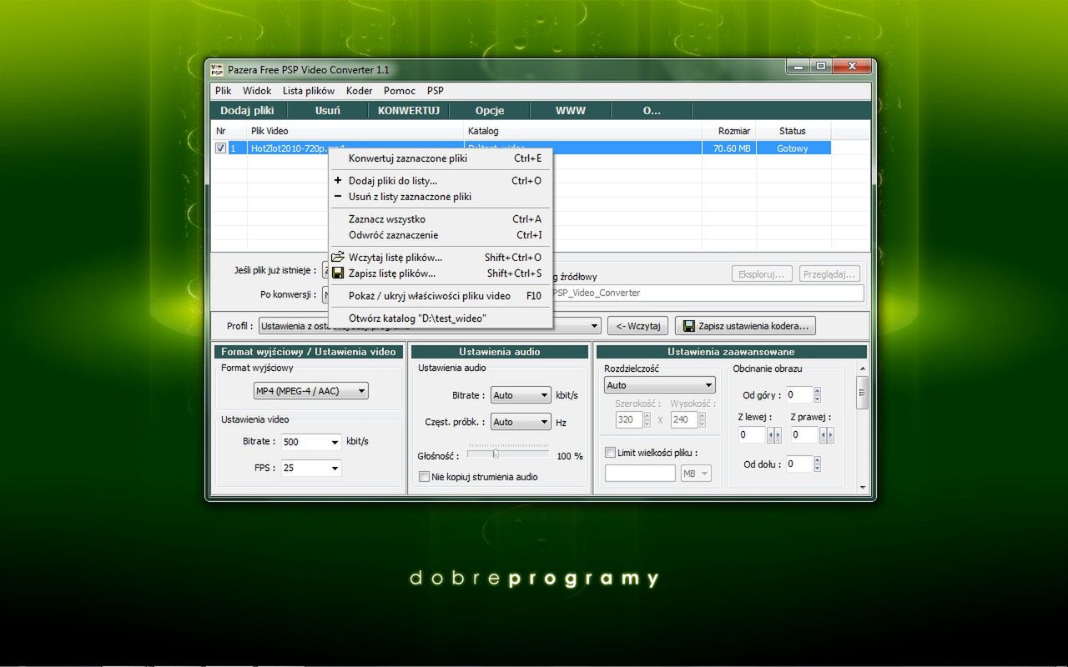1068x667 pixels.
Task: Click the open-folder icon beside Wczytaj listę plików
Action: click(x=338, y=258)
